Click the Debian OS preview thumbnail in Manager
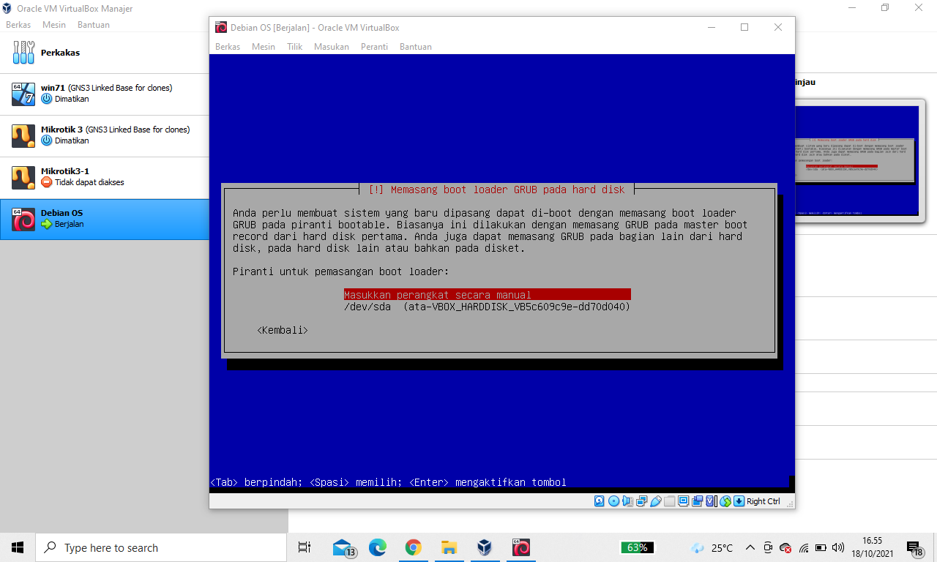This screenshot has height=562, width=937. point(856,161)
